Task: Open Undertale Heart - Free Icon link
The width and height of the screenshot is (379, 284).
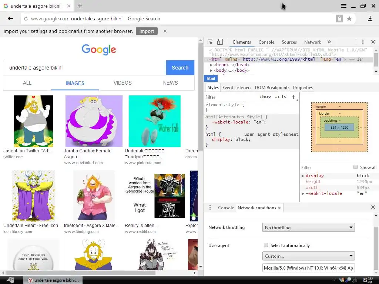Action: click(x=32, y=225)
